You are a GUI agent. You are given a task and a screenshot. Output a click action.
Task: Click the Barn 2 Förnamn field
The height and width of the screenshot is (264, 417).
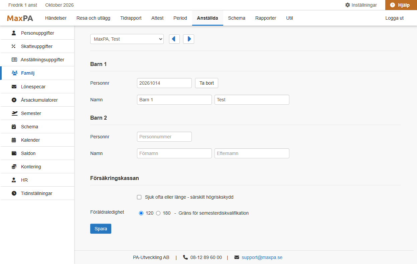(174, 153)
